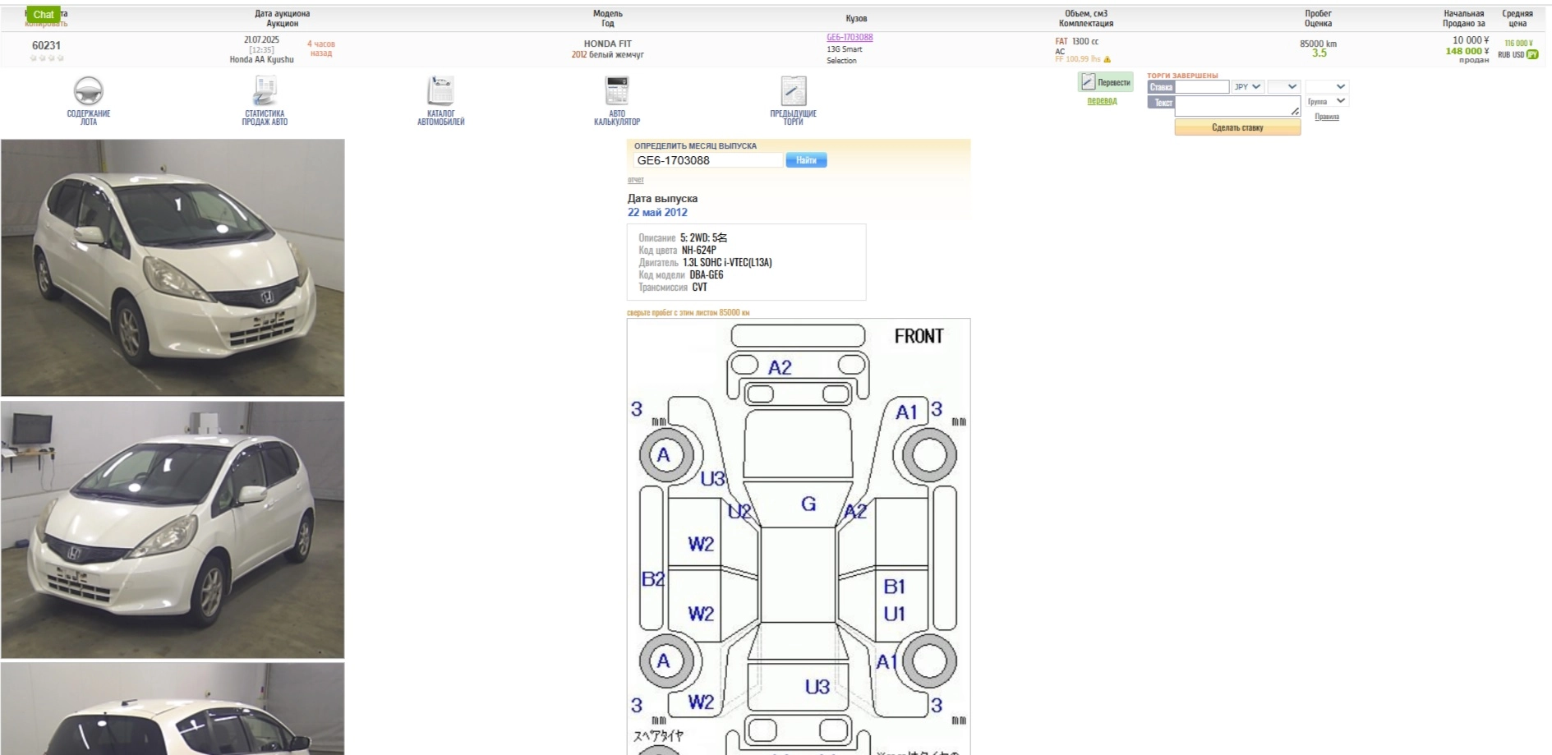Click the перевод link
Image resolution: width=1552 pixels, height=755 pixels.
click(1102, 101)
